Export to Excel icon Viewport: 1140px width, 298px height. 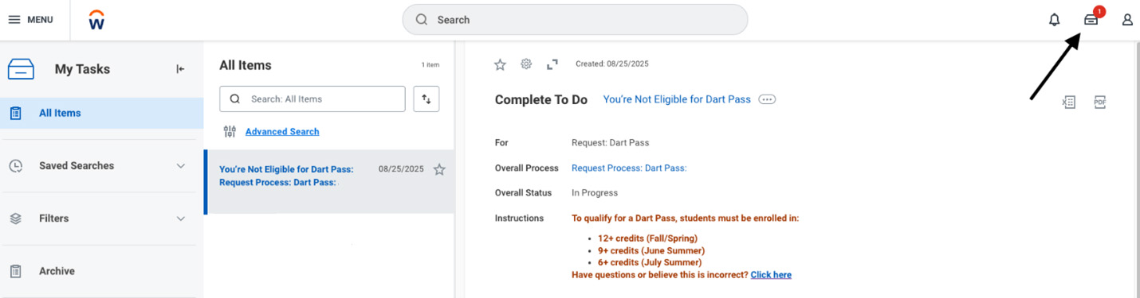[x=1069, y=102]
